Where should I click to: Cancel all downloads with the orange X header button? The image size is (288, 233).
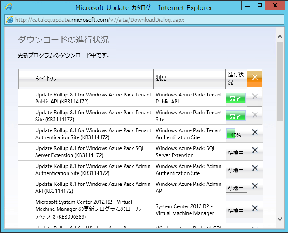255,79
